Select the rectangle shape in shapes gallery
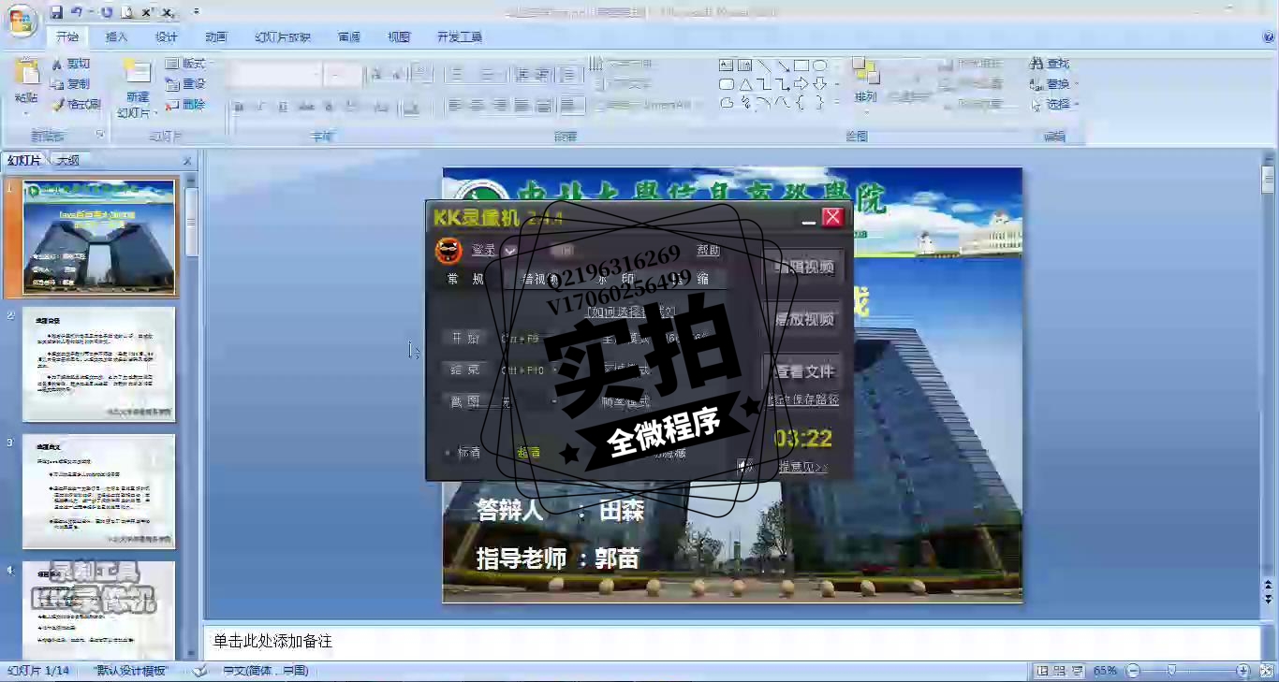 801,65
